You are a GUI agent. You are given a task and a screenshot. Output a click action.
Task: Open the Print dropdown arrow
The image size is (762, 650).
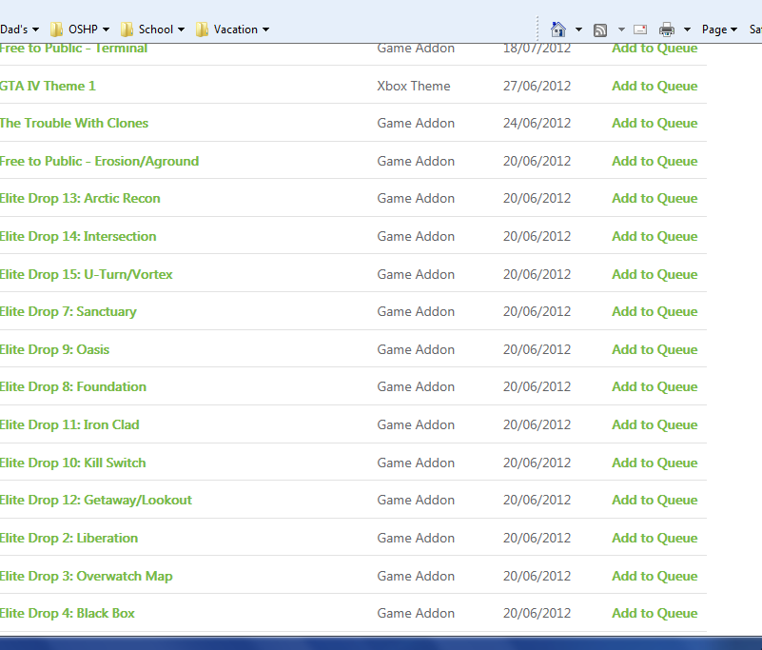687,30
